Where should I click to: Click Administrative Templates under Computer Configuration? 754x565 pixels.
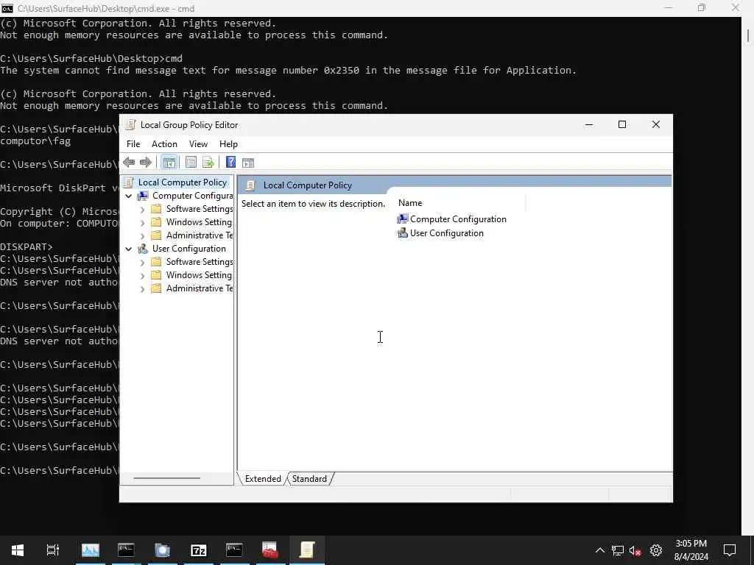click(x=200, y=235)
